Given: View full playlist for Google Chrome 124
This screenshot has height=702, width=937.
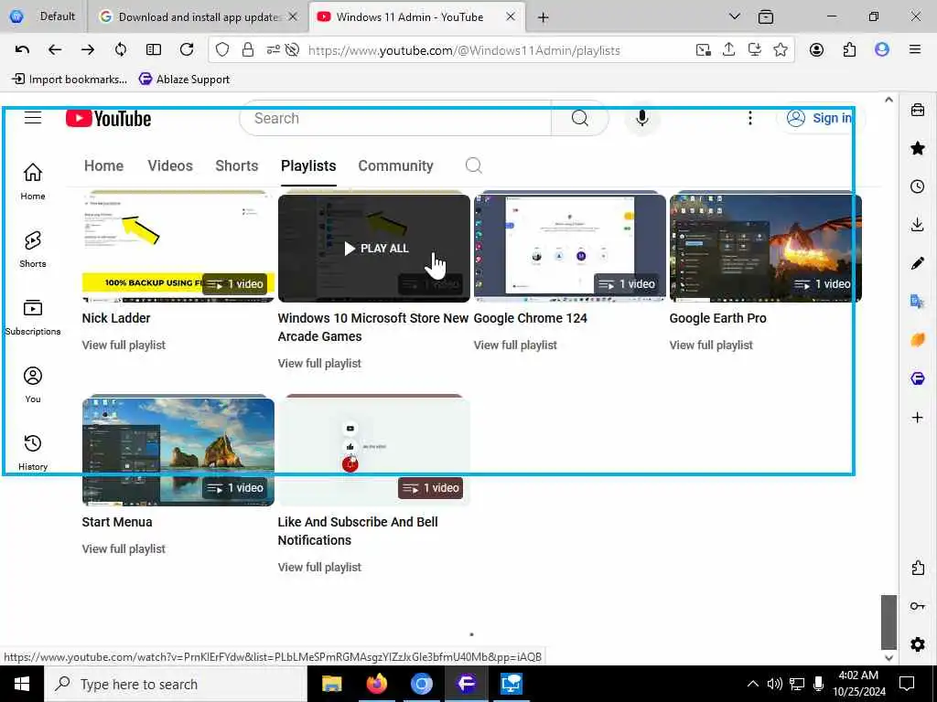Looking at the screenshot, I should (515, 345).
